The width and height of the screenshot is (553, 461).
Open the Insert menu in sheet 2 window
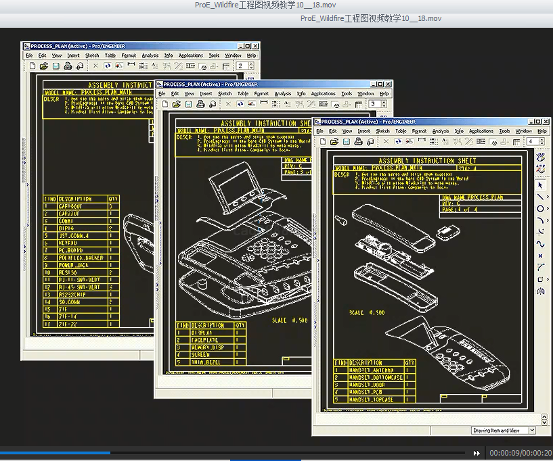coord(73,55)
